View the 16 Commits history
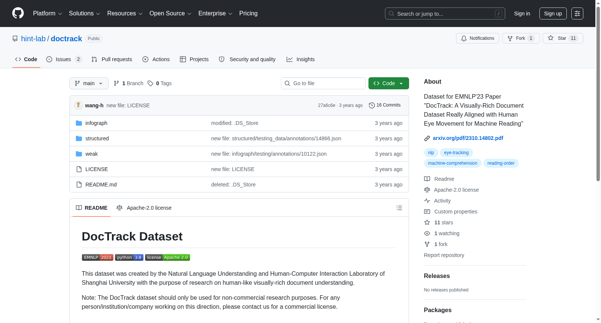Screen dimensions: 601x323 (385, 105)
